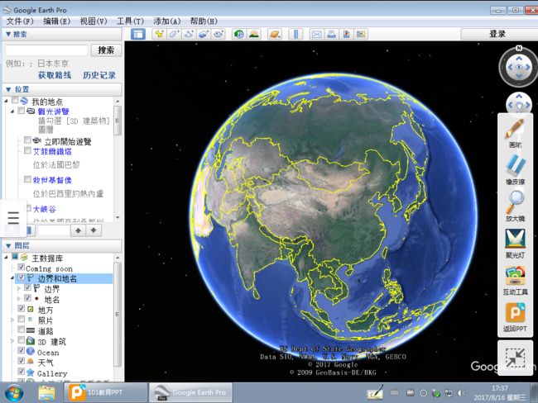Click inside the search input field
Image resolution: width=538 pixels, height=403 pixels.
pos(46,50)
